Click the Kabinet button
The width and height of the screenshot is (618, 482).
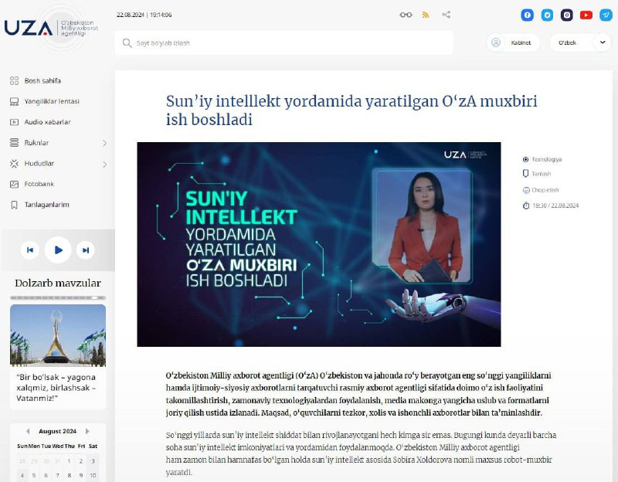[513, 42]
